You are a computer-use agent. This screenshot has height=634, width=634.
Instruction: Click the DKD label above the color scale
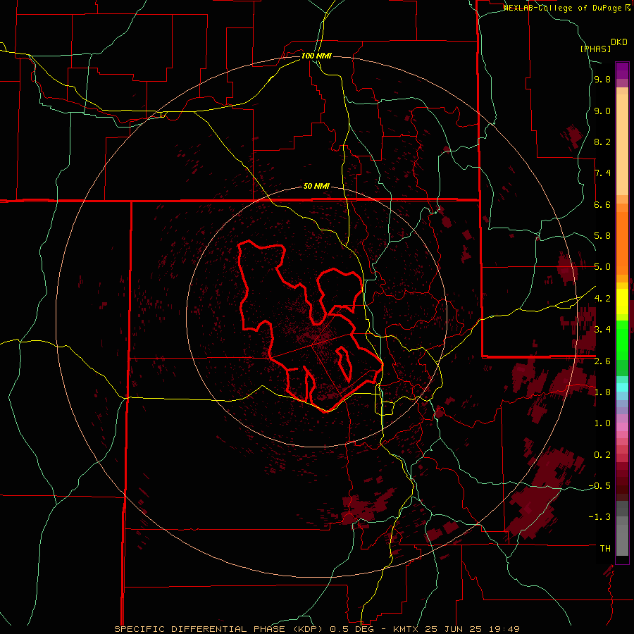(619, 42)
